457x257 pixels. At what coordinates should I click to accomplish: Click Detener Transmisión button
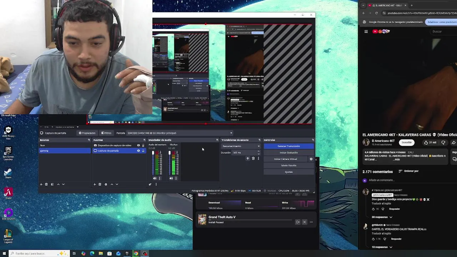(288, 146)
